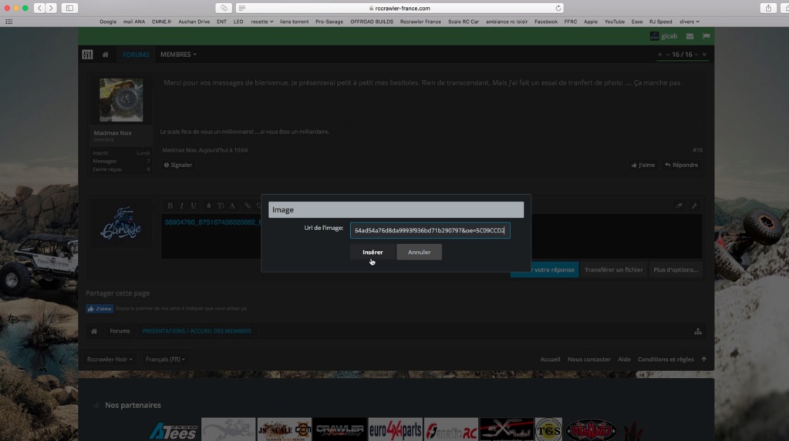Open the inbox envelope icon
Viewport: 789px width, 441px height.
click(690, 36)
